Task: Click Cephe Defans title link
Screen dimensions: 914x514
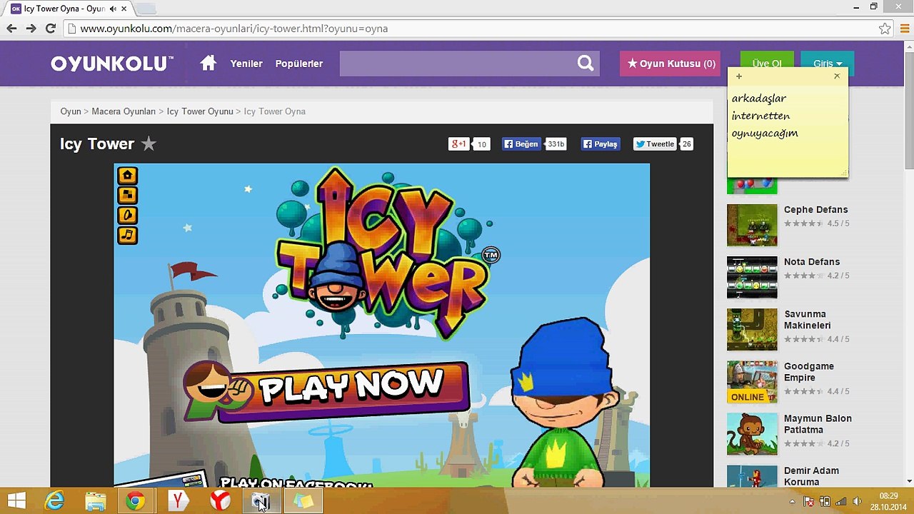Action: tap(815, 210)
